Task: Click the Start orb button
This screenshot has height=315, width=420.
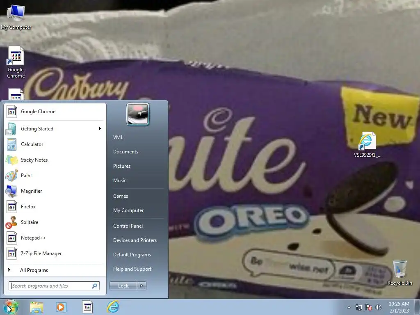Action: pos(11,307)
